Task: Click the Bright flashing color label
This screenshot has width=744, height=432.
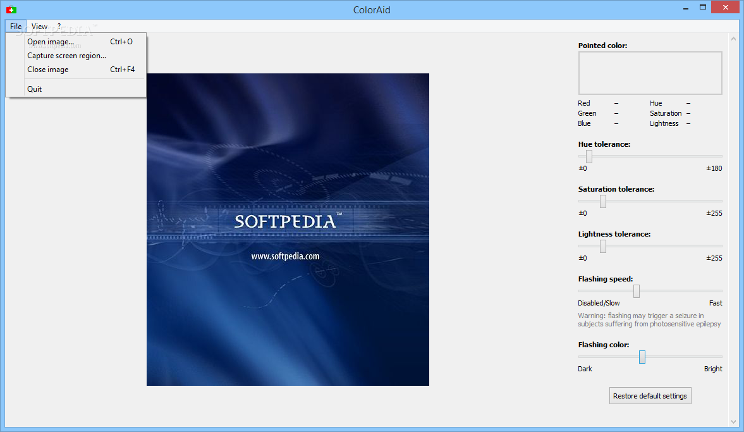Action: point(713,369)
